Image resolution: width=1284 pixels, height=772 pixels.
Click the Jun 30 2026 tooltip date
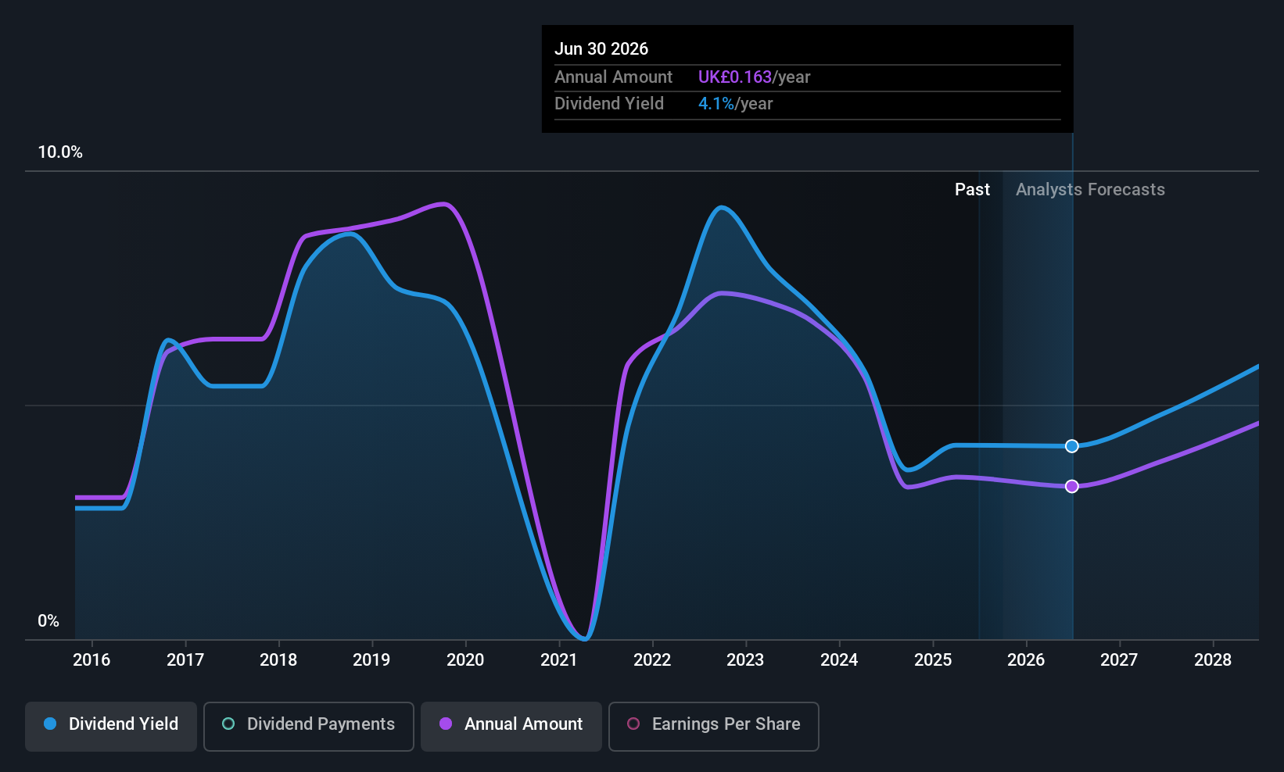pos(601,49)
